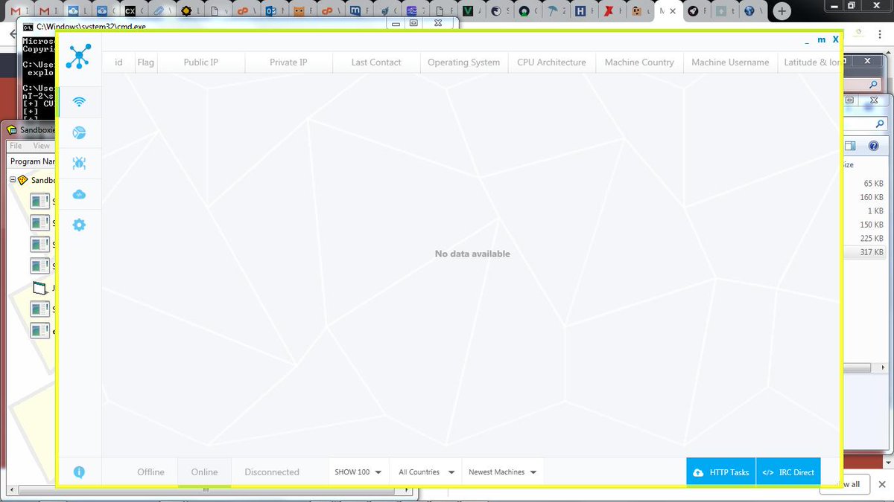Image resolution: width=894 pixels, height=502 pixels.
Task: Open the bug sidebar icon
Action: tap(79, 163)
